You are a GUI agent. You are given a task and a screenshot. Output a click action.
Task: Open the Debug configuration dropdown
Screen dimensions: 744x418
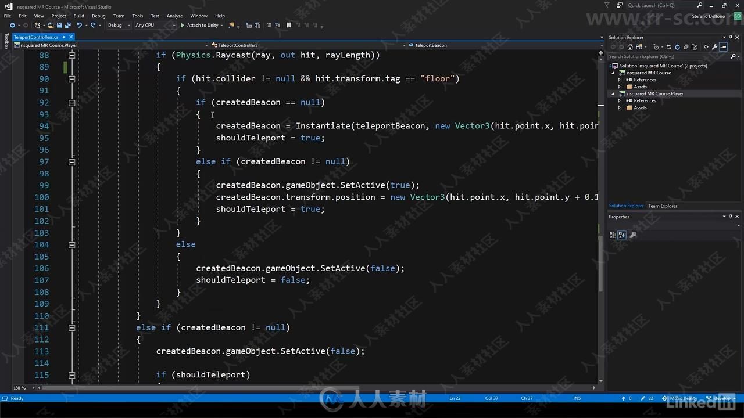119,25
